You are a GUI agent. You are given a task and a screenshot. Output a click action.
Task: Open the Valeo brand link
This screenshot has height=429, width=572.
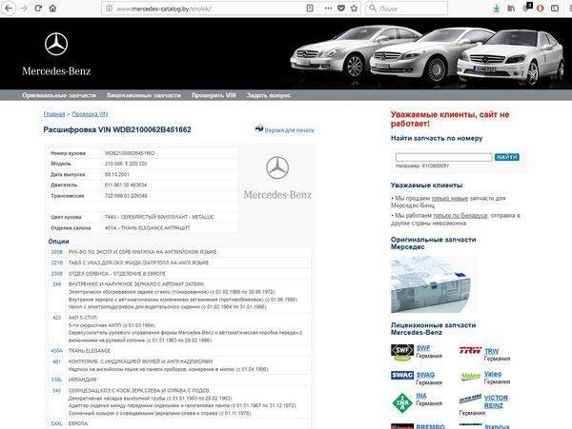493,374
